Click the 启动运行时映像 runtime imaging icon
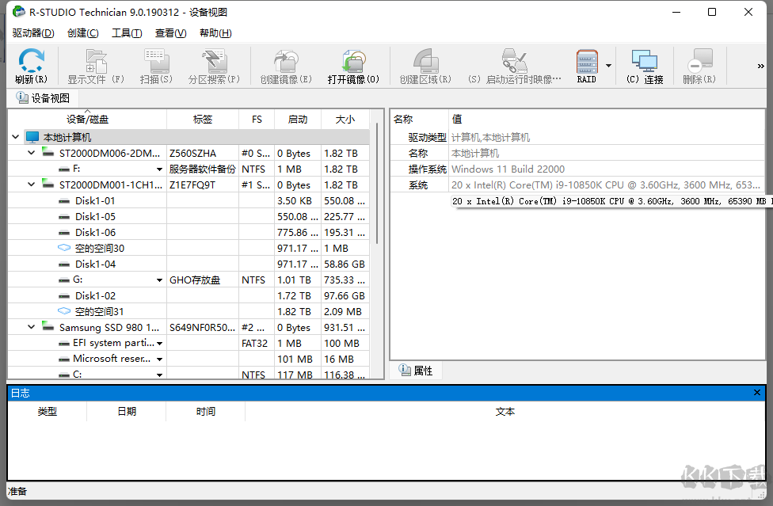This screenshot has width=773, height=506. (x=516, y=65)
